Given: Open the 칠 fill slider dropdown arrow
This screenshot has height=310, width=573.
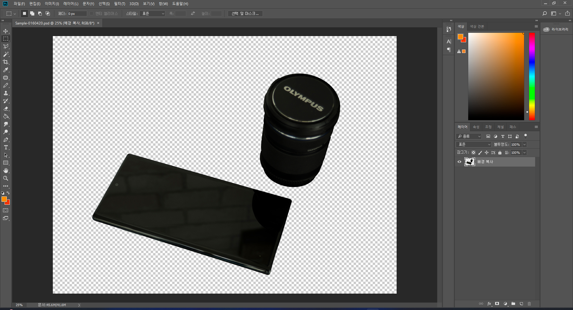Looking at the screenshot, I should [525, 153].
